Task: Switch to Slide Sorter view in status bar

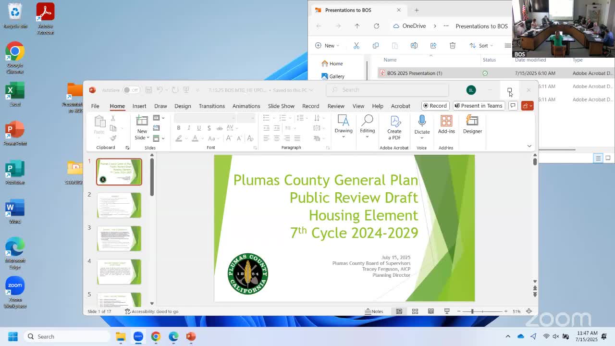Action: point(415,311)
